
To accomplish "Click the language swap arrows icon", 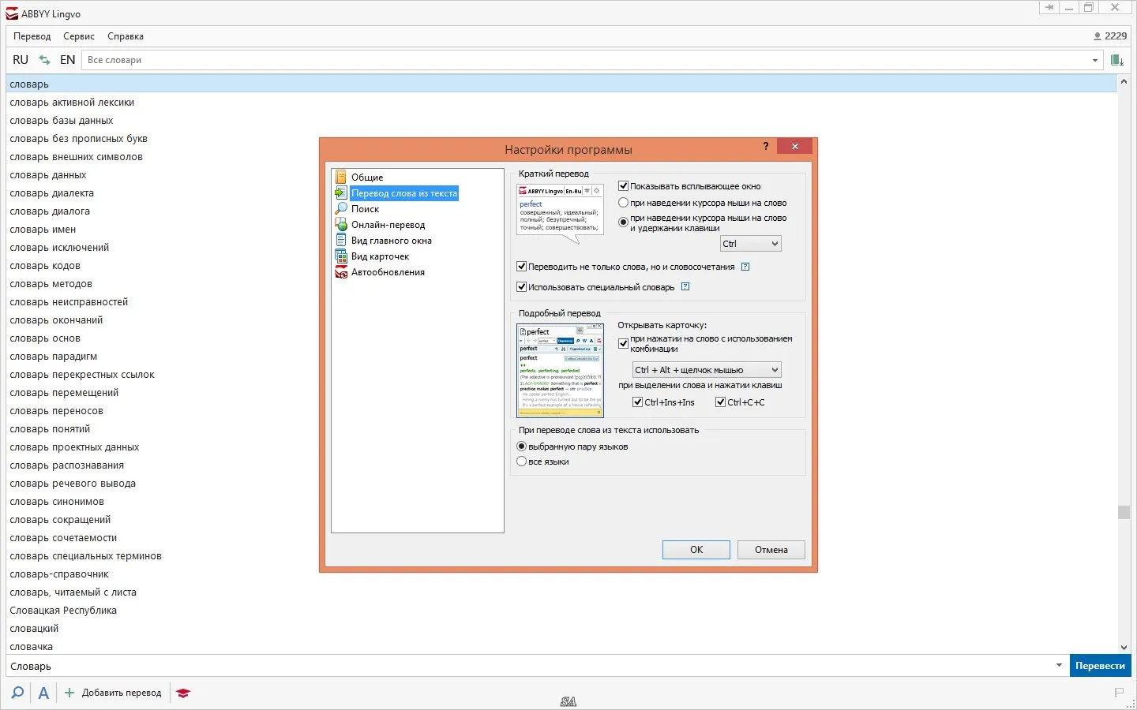I will click(x=44, y=60).
